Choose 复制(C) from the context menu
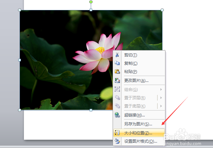The width and height of the screenshot is (213, 151). pyautogui.click(x=139, y=63)
